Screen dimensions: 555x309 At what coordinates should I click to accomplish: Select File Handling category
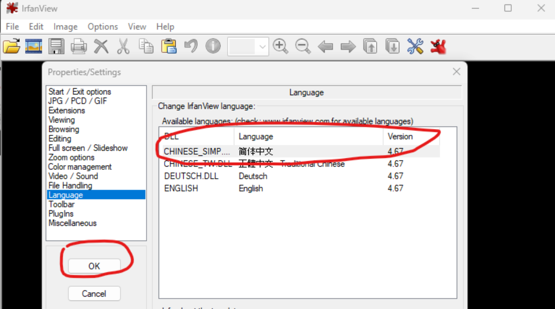(70, 185)
